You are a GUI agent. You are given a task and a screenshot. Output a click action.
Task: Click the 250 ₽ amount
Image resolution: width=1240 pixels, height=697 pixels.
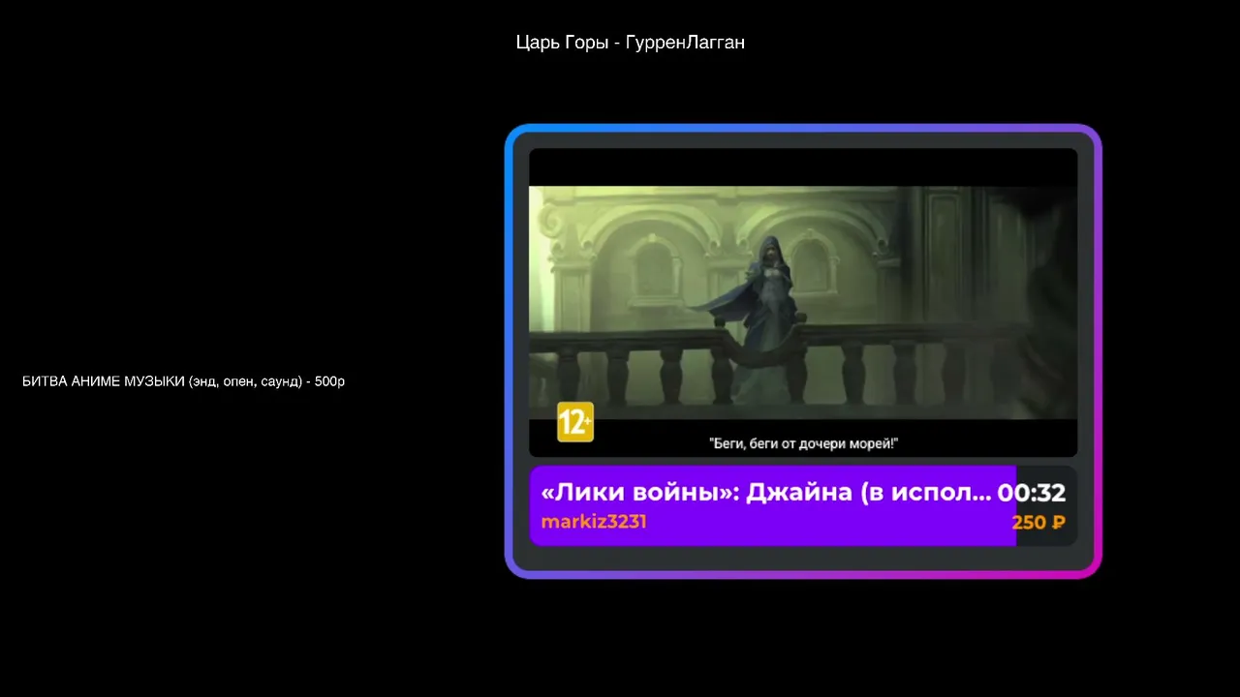[x=1038, y=523]
